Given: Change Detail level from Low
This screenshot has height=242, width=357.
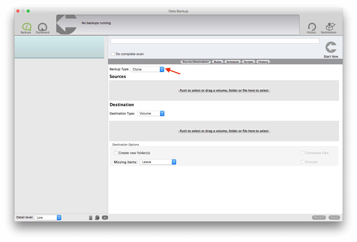Looking at the screenshot, I should coord(48,217).
